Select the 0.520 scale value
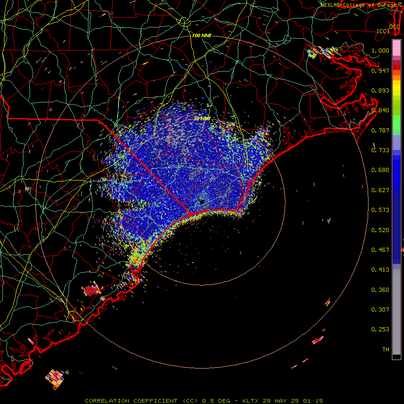This screenshot has width=404, height=404. tap(380, 230)
